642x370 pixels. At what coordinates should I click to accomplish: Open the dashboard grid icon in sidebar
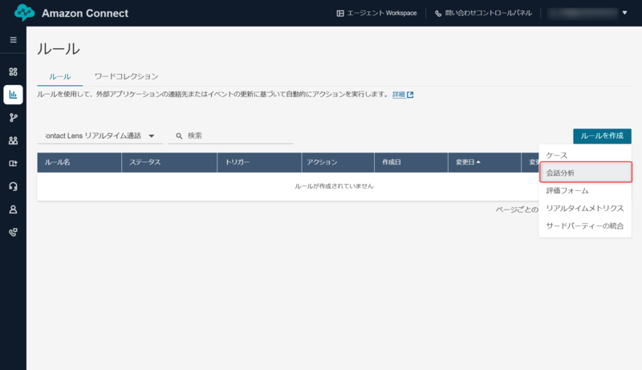(x=13, y=71)
